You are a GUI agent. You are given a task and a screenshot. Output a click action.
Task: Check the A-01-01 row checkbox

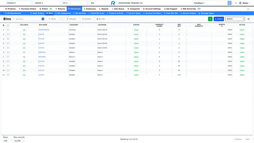pos(8,75)
